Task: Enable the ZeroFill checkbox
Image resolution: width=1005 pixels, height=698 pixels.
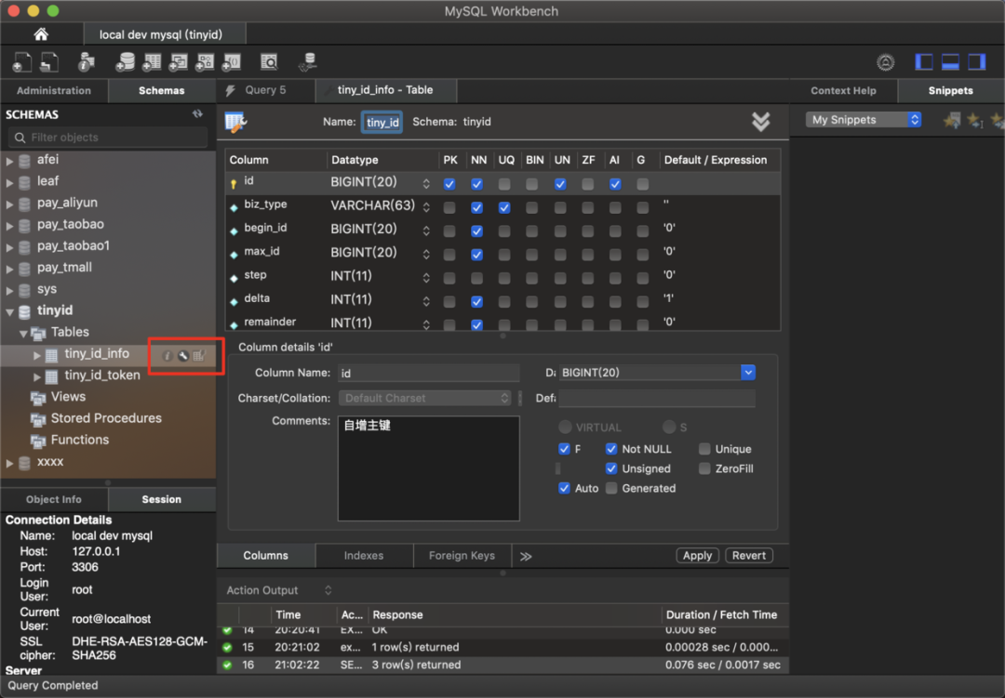Action: click(x=704, y=468)
